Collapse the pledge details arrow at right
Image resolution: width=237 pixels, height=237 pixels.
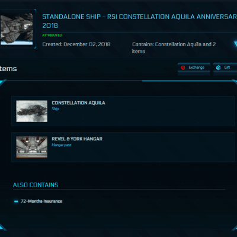tap(235, 44)
